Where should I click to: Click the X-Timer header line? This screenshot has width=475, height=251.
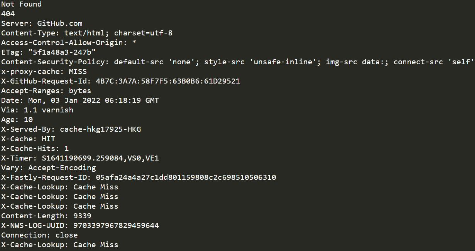[x=80, y=158]
